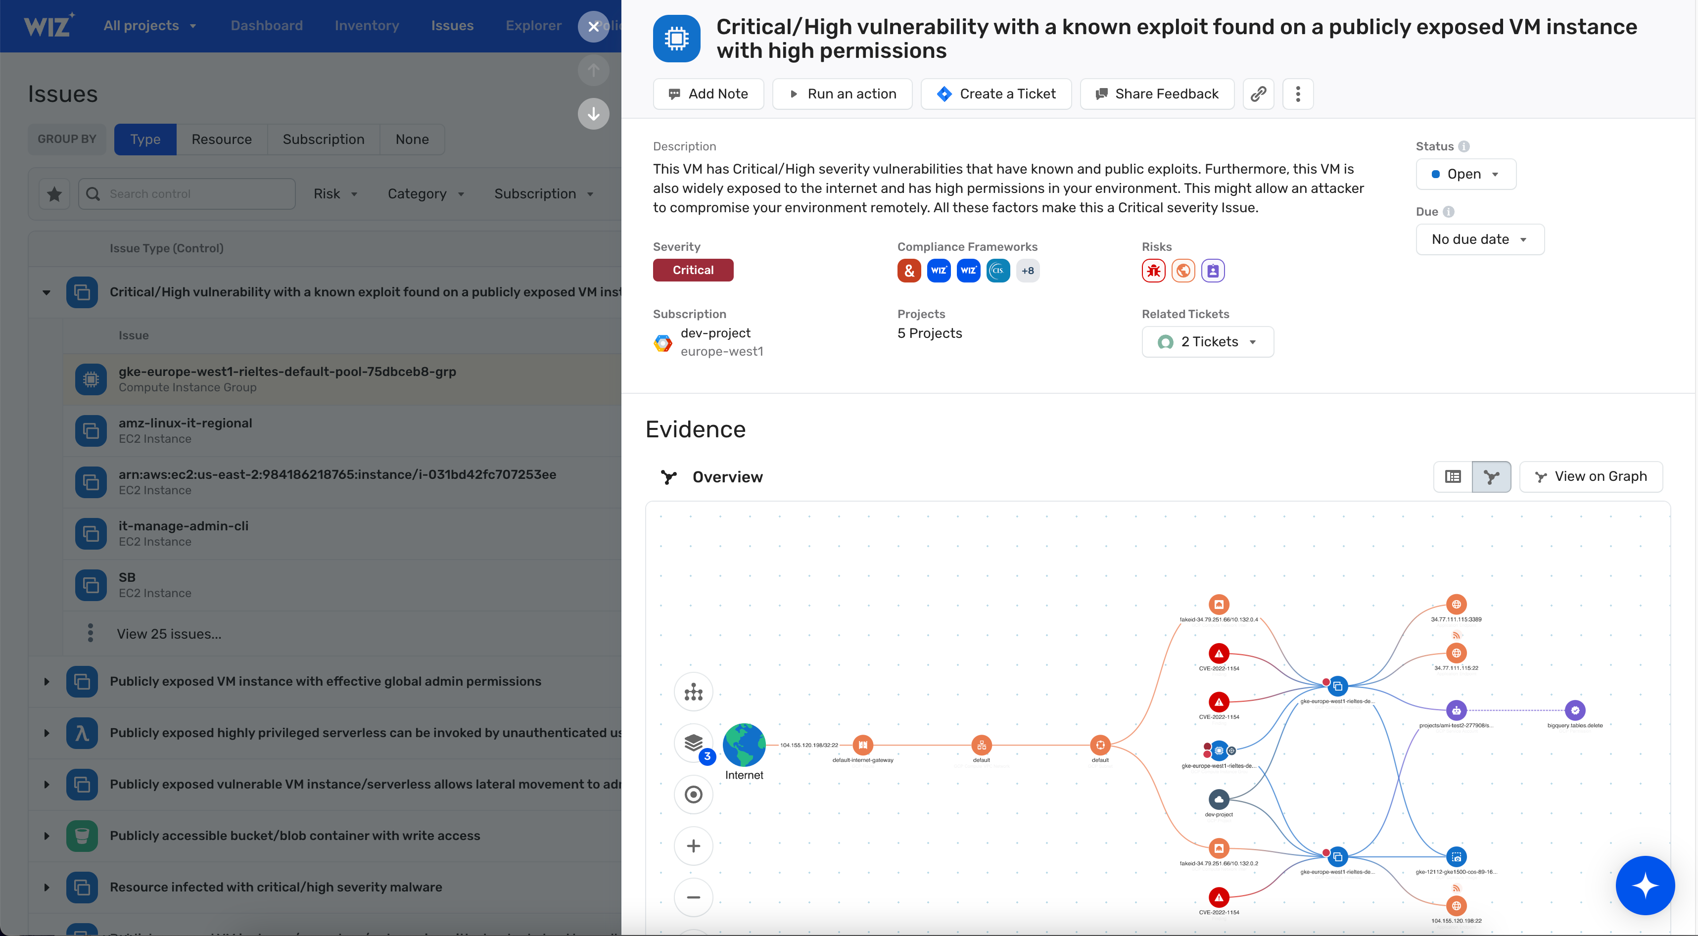Click the Critical severity badge
The height and width of the screenshot is (936, 1698).
click(x=693, y=270)
